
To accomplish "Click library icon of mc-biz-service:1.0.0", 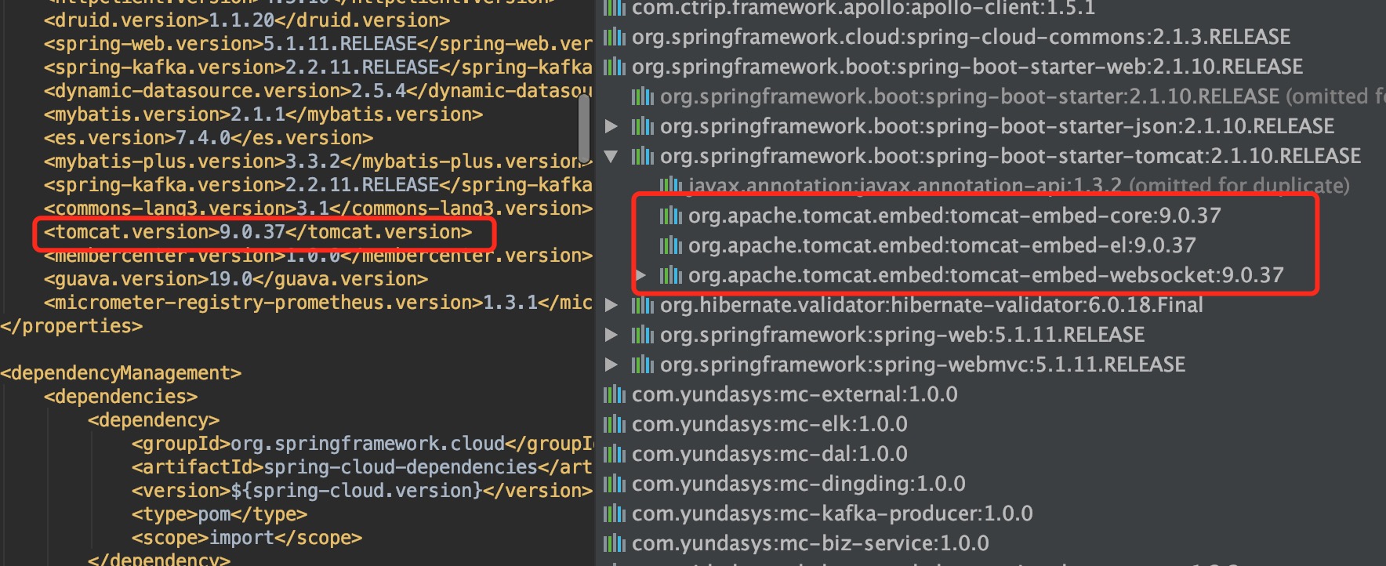I will 615,543.
